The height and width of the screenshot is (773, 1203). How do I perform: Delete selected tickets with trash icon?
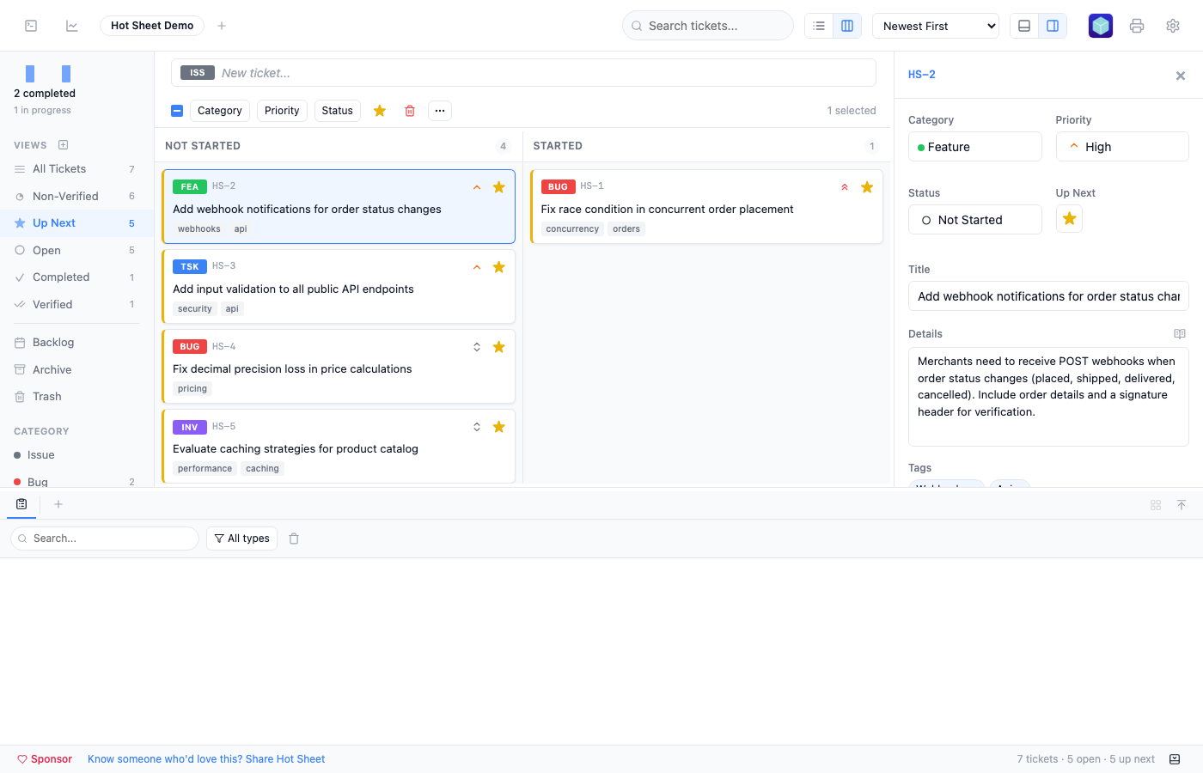410,111
